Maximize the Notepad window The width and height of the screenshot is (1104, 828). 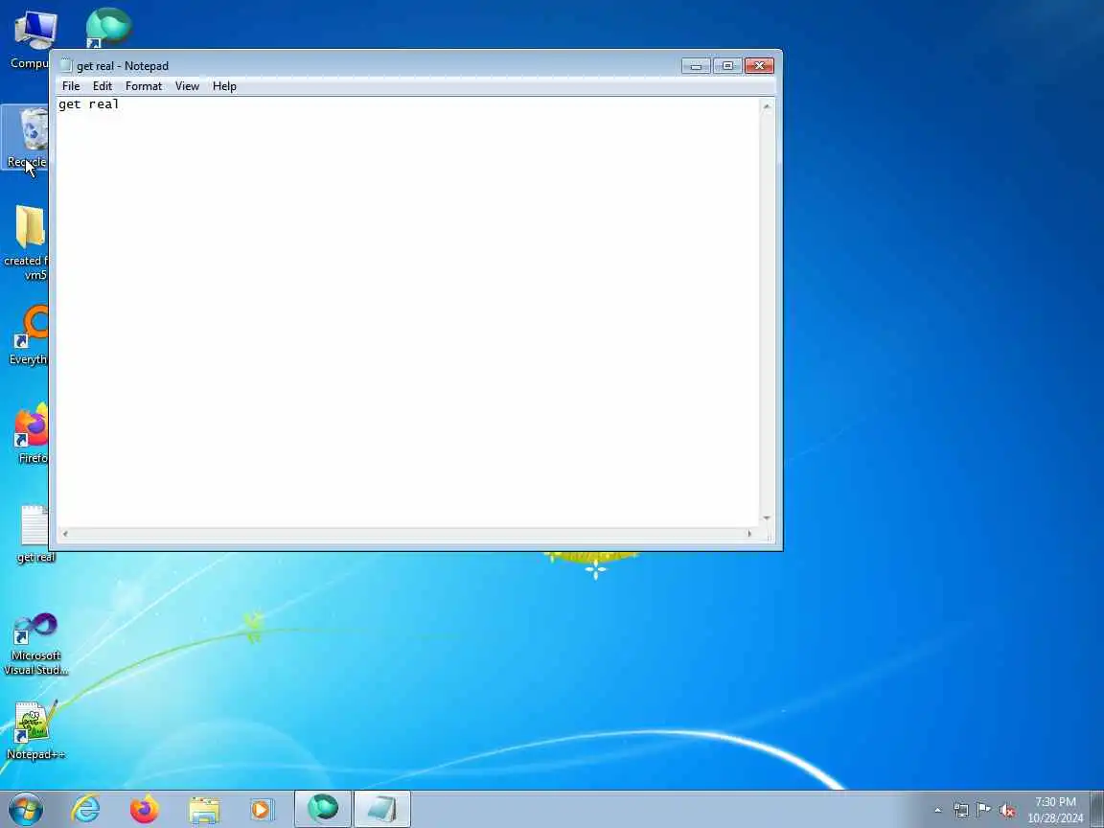(727, 65)
